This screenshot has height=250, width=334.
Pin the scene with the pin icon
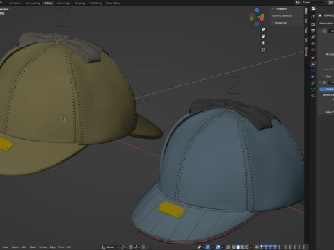[x=326, y=2]
